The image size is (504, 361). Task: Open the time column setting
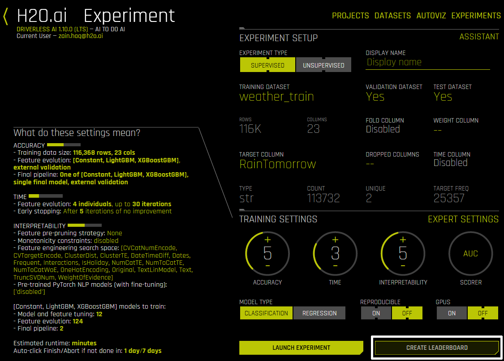click(x=450, y=163)
